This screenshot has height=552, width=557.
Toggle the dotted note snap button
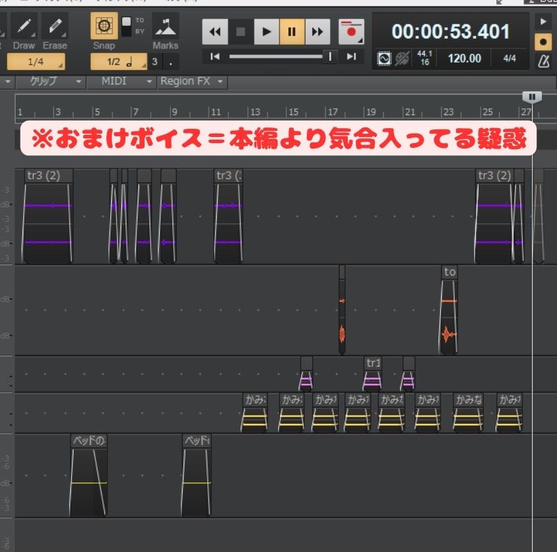[171, 62]
